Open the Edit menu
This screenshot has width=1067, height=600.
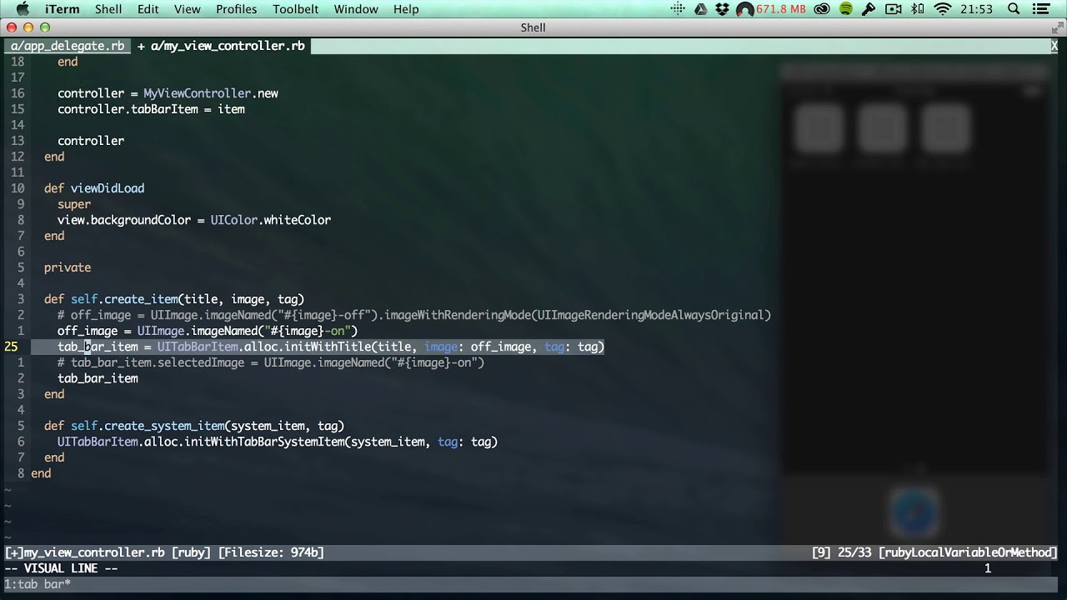[148, 9]
